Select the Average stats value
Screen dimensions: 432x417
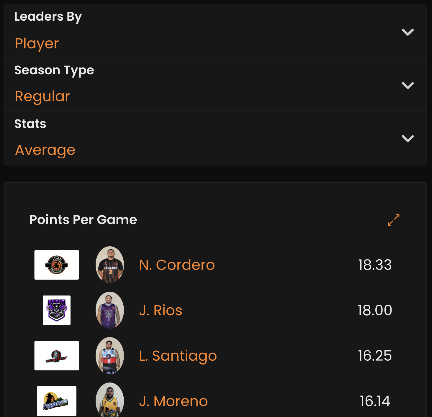[45, 150]
